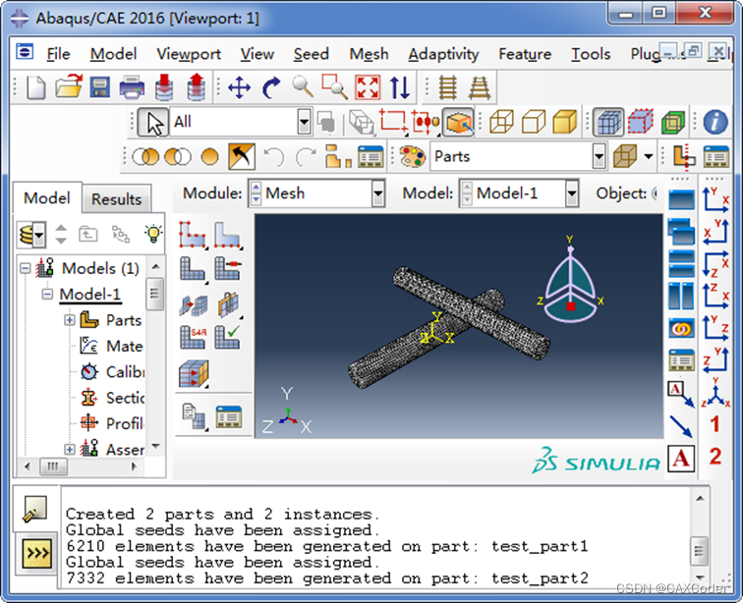The image size is (743, 603).
Task: Click the Seed Part Instance tool
Action: coord(193,236)
